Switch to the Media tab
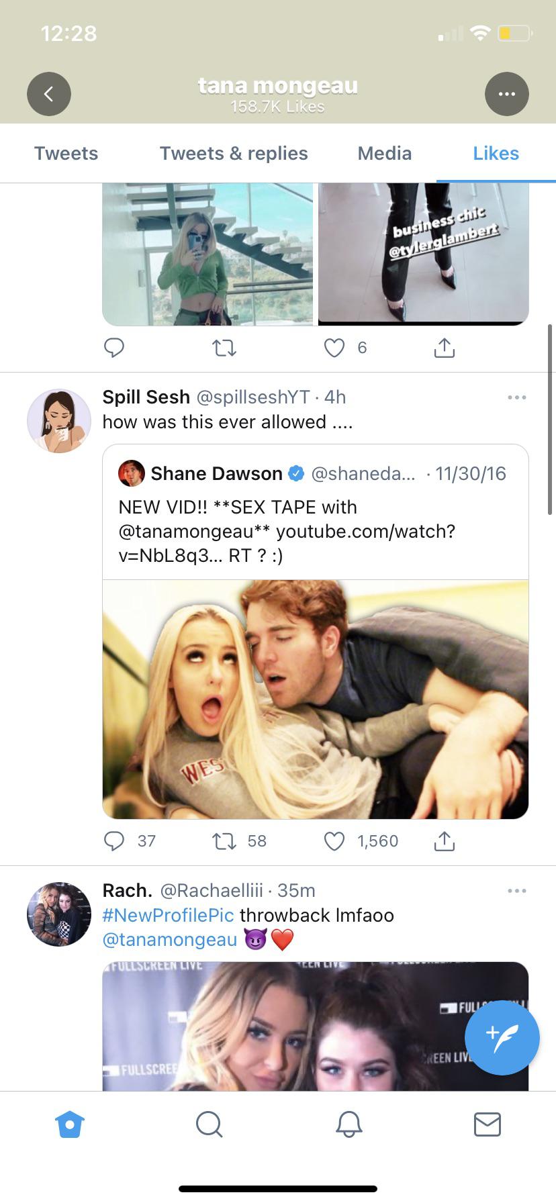 (384, 154)
